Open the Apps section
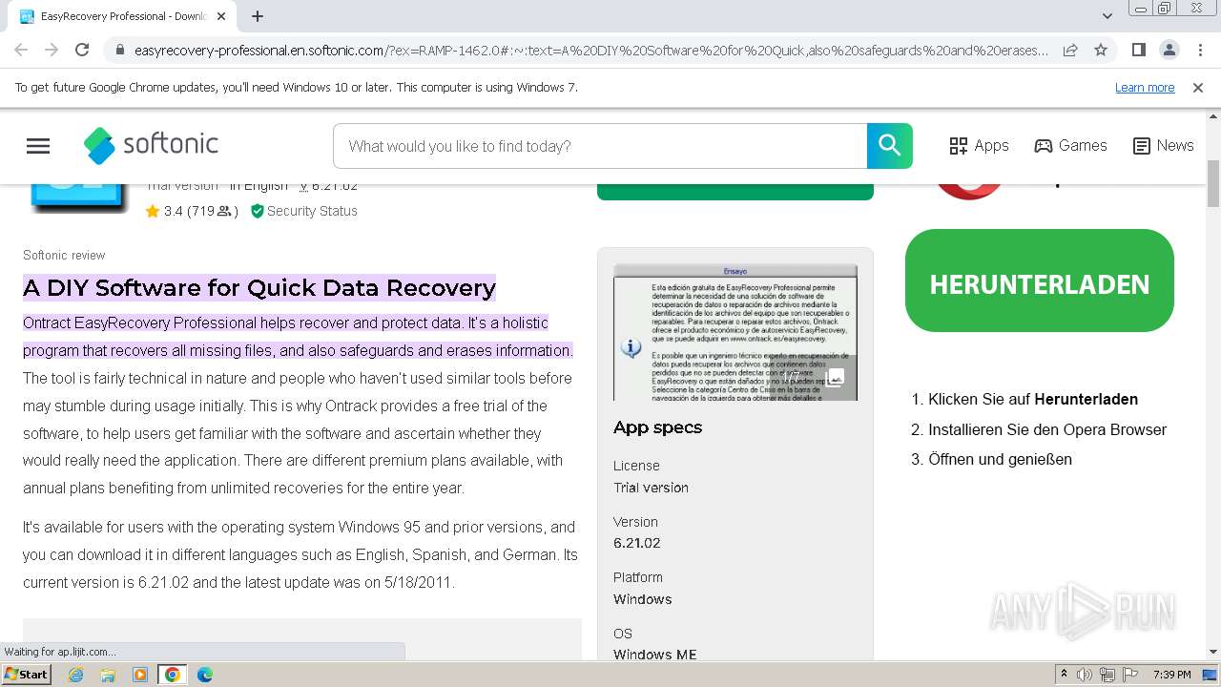 click(x=979, y=146)
